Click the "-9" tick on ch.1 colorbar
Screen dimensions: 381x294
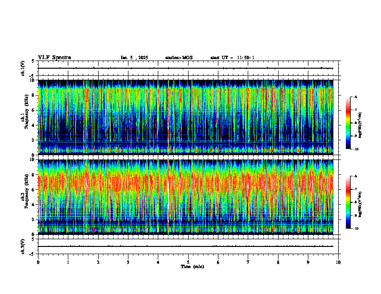(x=355, y=136)
